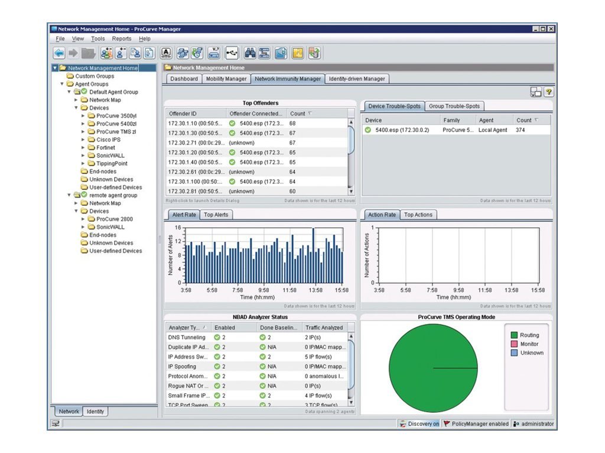Click the blue Back arrow toolbar icon
605x453 pixels.
[59, 53]
